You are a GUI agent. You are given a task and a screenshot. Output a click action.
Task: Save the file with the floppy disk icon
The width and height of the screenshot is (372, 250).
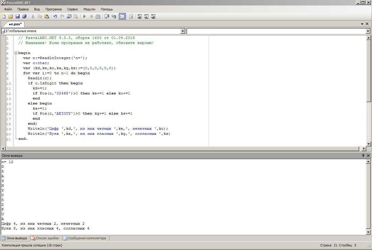tap(17, 17)
